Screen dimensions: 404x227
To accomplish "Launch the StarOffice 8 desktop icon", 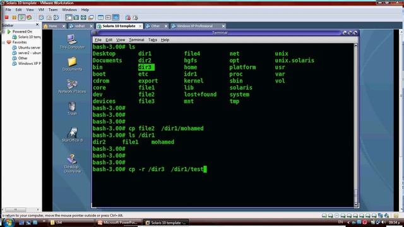I will pos(73,134).
